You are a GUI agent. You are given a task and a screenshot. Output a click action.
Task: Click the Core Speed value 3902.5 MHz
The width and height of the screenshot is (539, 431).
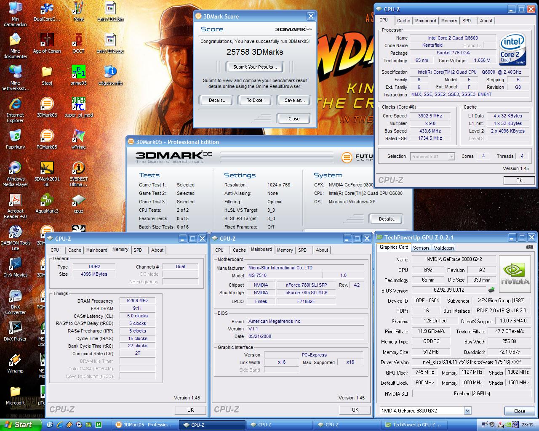(430, 116)
